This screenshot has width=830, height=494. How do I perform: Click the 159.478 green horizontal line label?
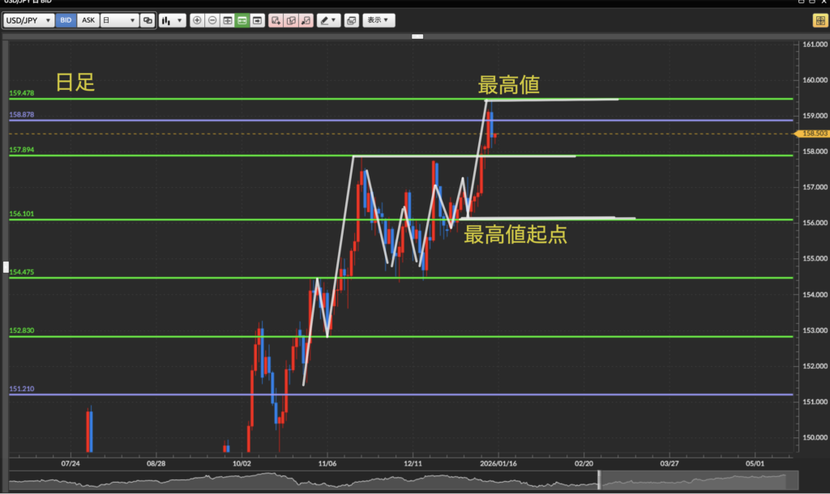[22, 94]
